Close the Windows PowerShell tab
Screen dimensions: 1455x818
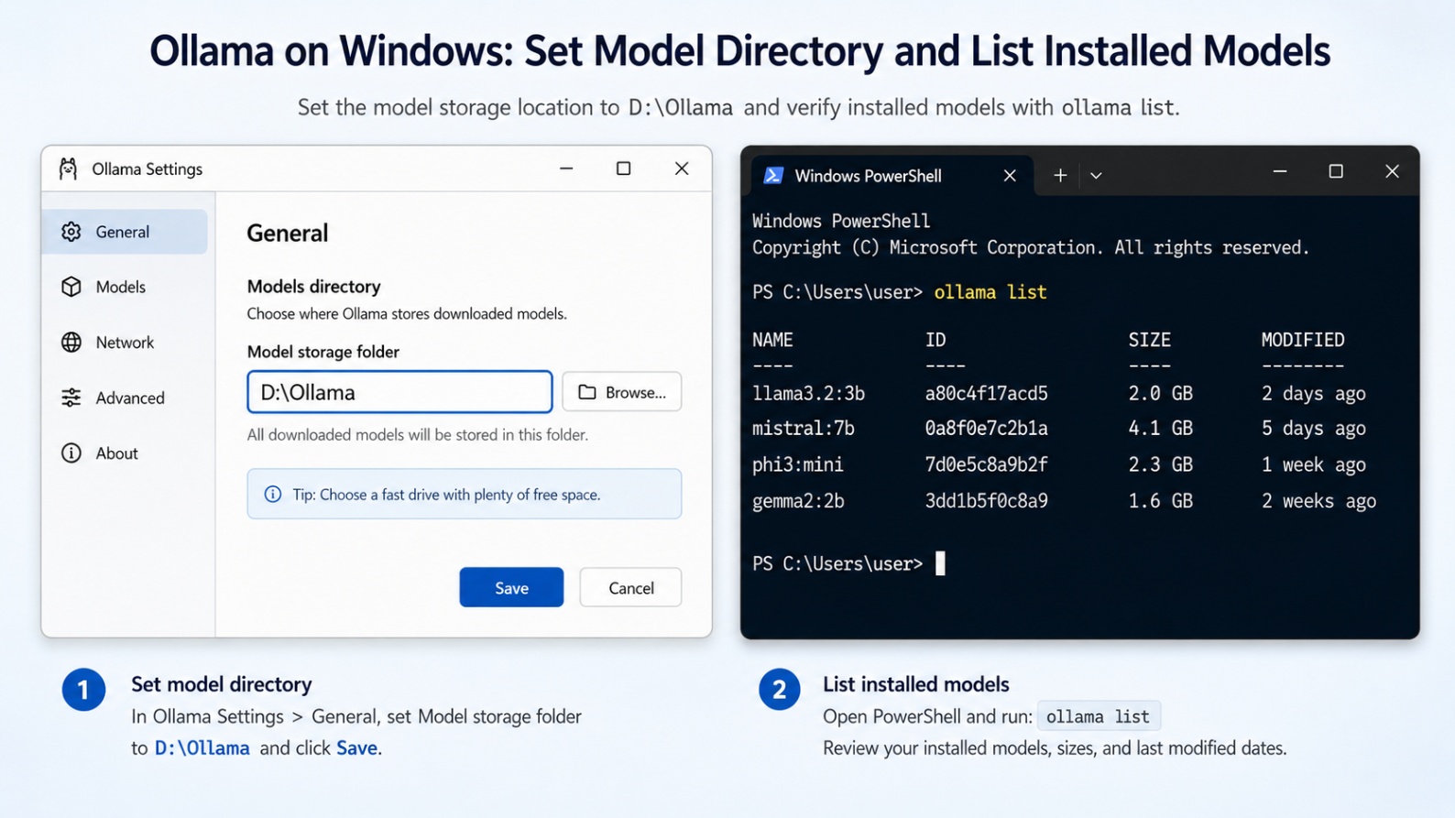coord(1010,175)
